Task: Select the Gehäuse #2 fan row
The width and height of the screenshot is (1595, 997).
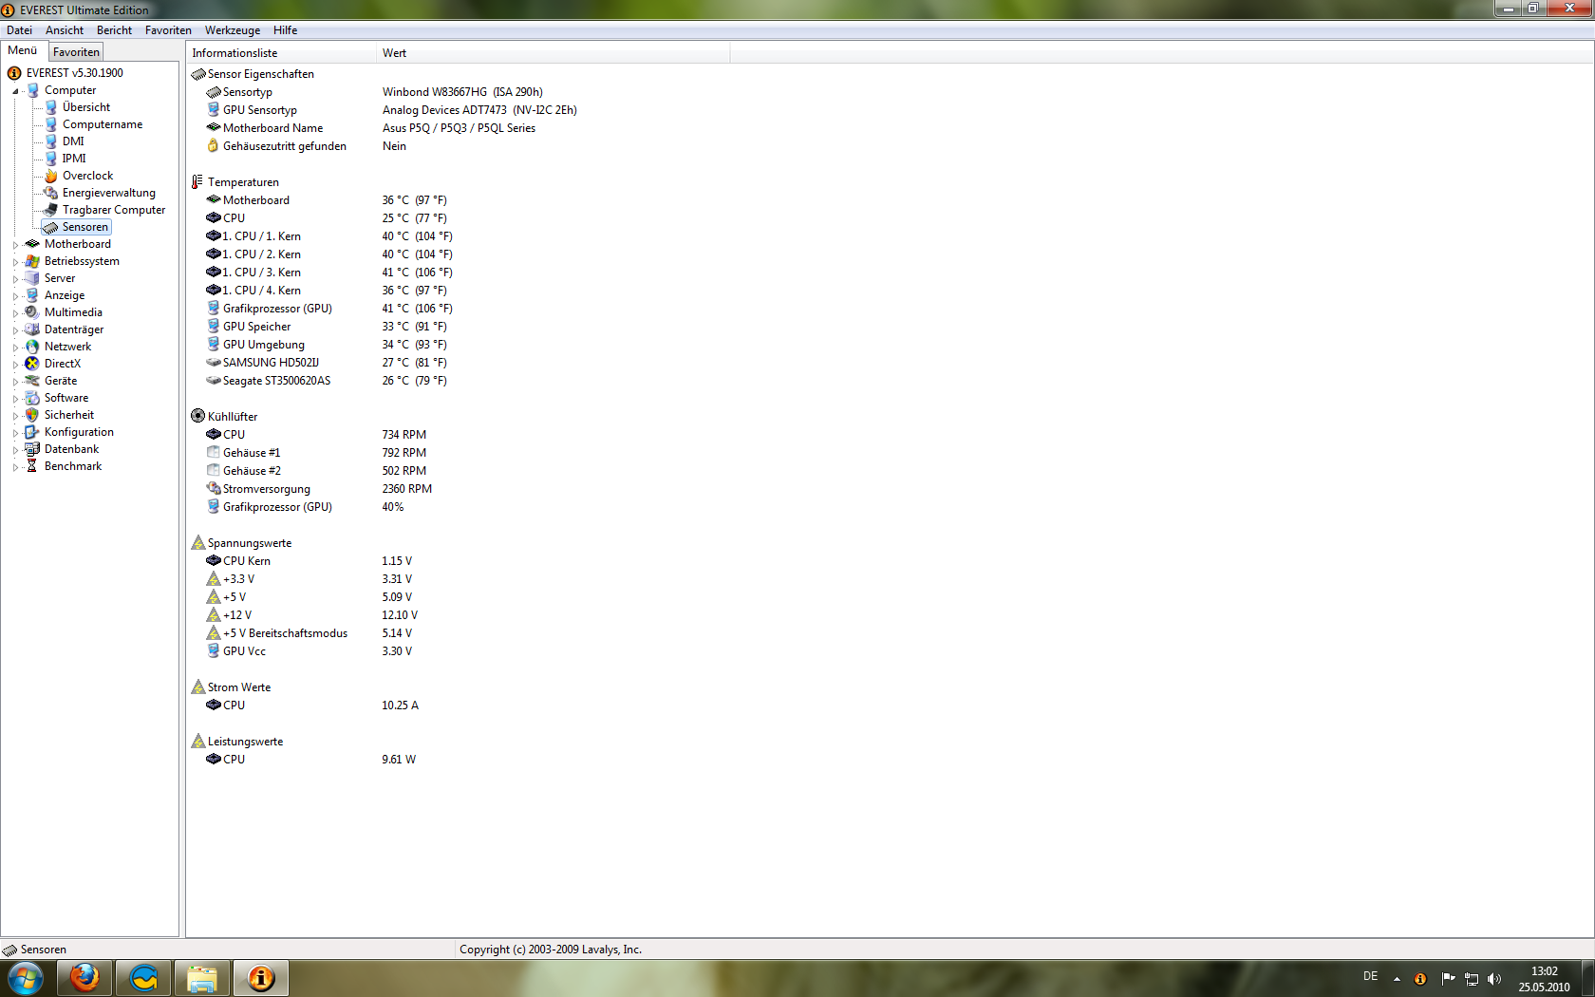Action: (460, 471)
